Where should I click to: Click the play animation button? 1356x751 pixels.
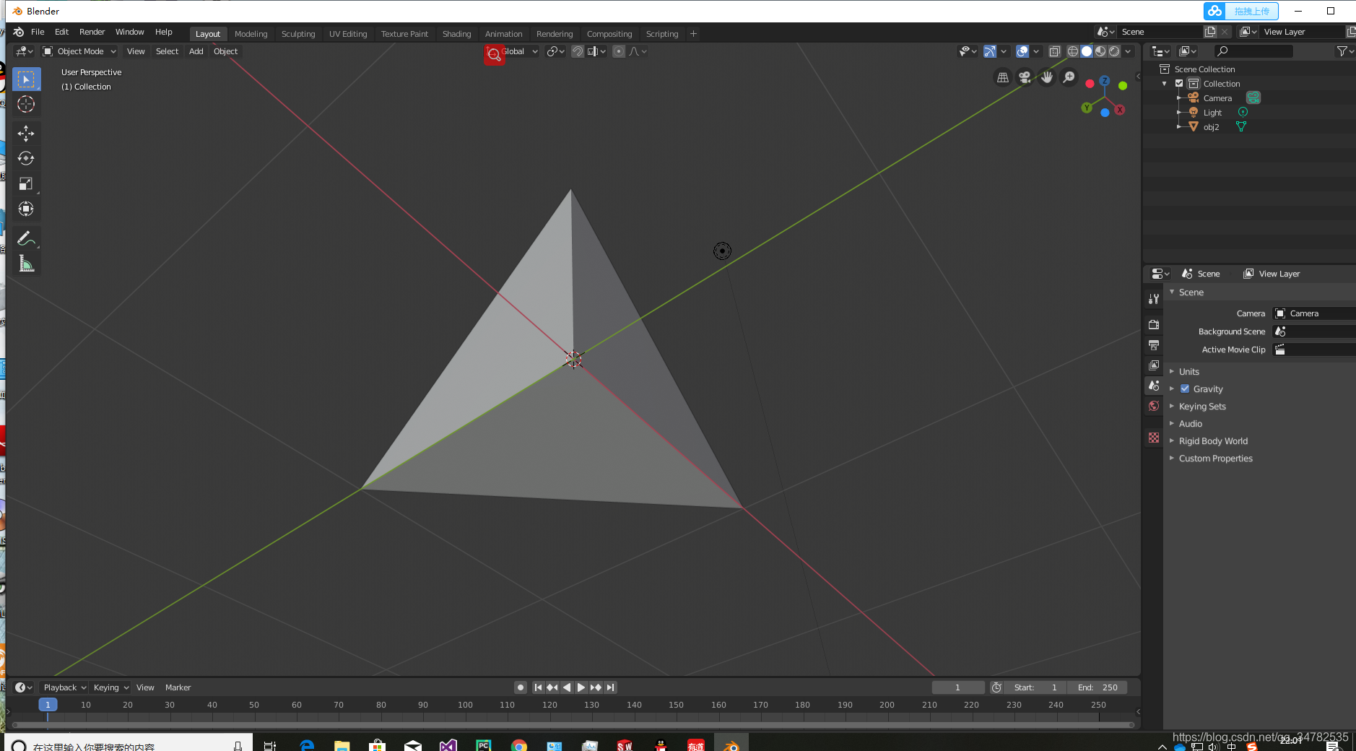(581, 687)
